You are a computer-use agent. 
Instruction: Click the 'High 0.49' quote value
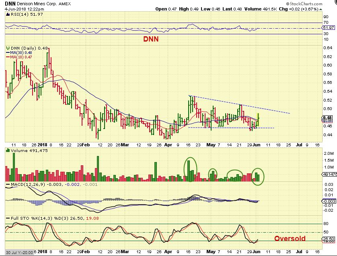click(189, 9)
